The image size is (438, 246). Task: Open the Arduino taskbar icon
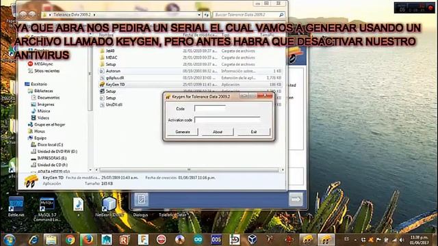pos(198,240)
